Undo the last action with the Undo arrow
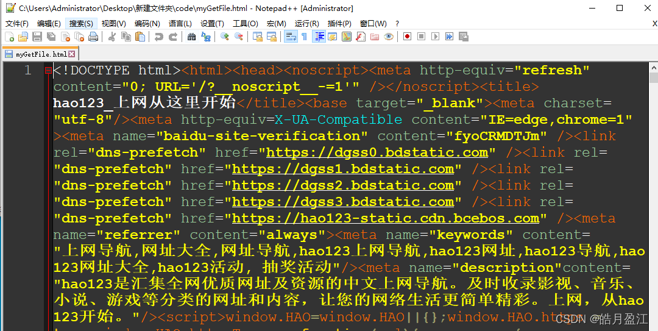This screenshot has height=331, width=658. click(x=158, y=37)
